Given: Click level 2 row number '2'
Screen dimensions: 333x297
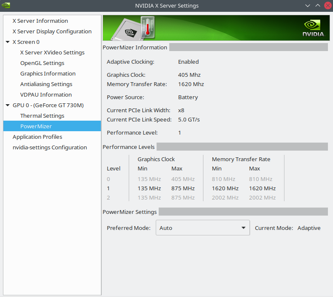Looking at the screenshot, I should point(108,198).
